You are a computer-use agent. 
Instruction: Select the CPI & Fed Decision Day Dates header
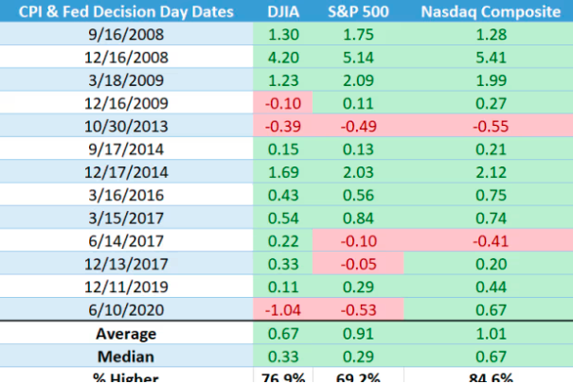tap(125, 11)
